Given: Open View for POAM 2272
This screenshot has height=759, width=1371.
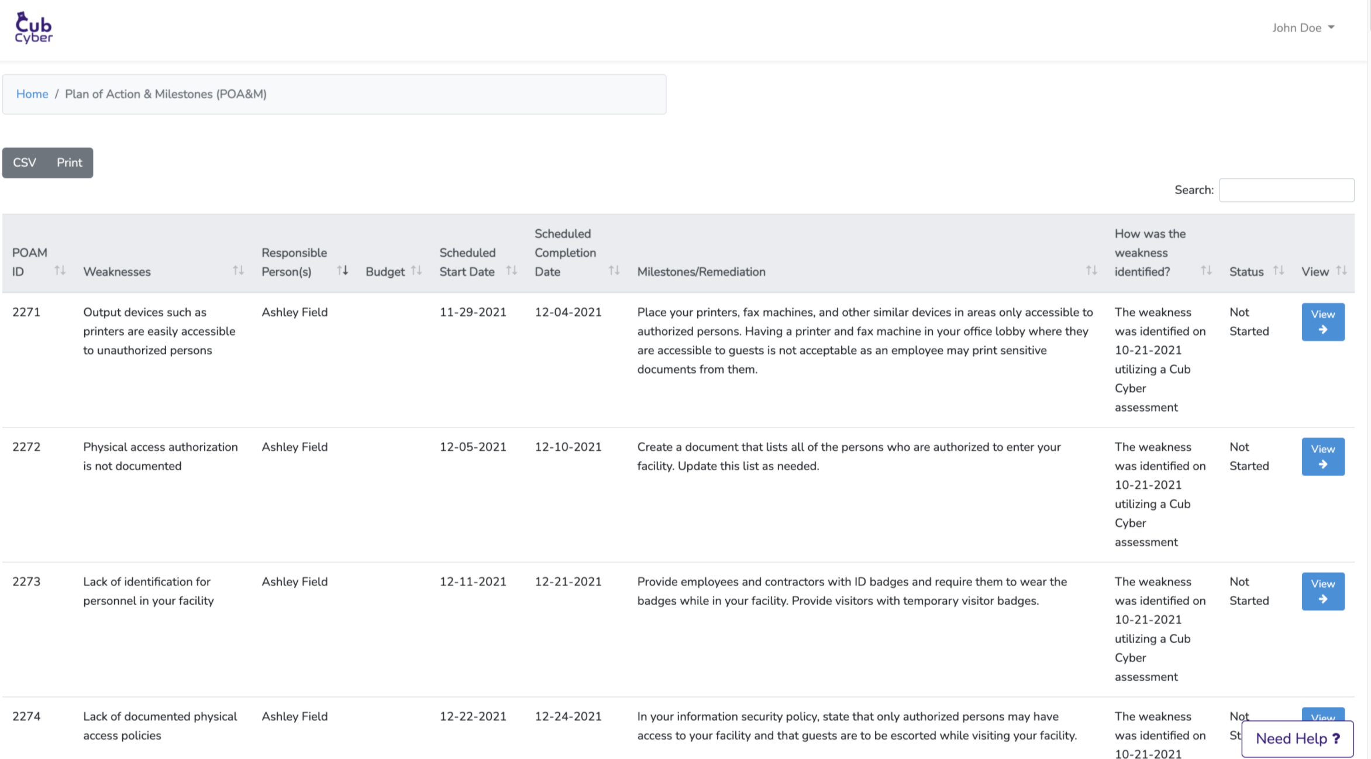Looking at the screenshot, I should pyautogui.click(x=1322, y=456).
